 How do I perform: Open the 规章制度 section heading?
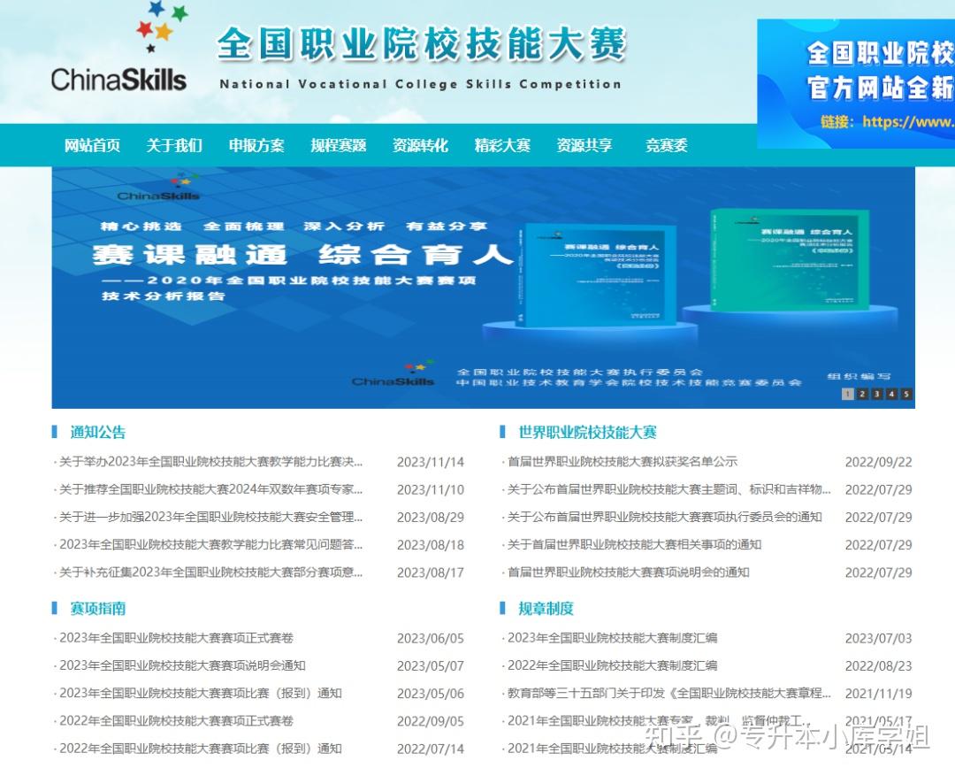(546, 609)
